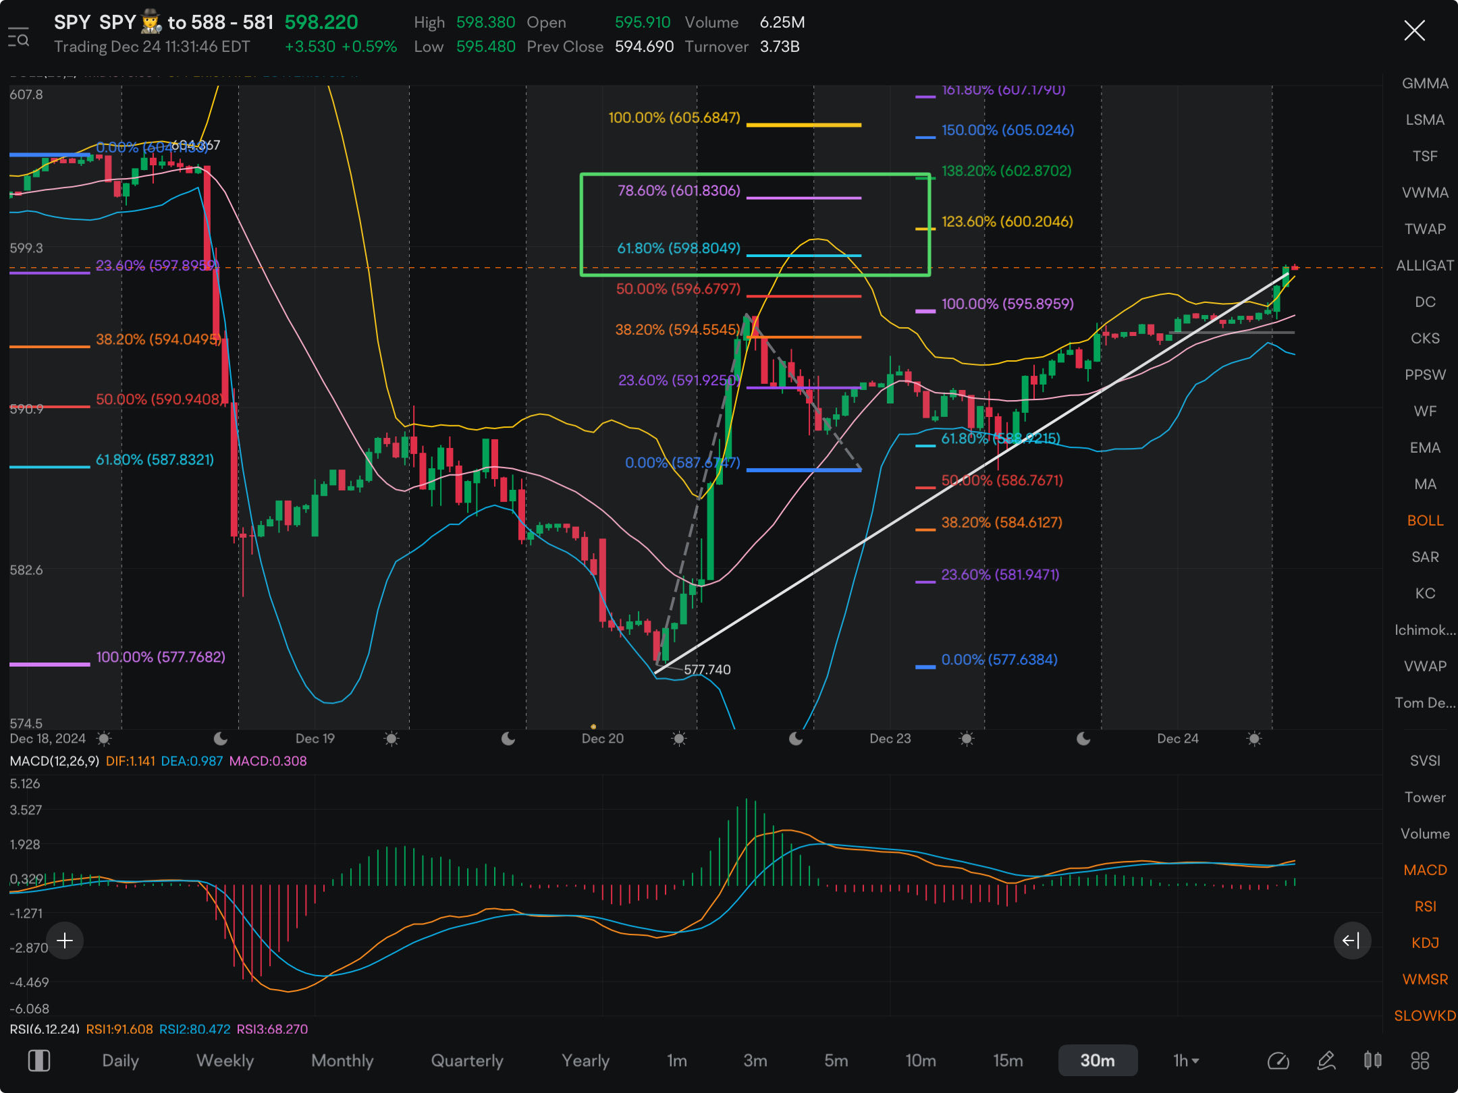Enable the WF indicator
Image resolution: width=1458 pixels, height=1093 pixels.
[1425, 411]
